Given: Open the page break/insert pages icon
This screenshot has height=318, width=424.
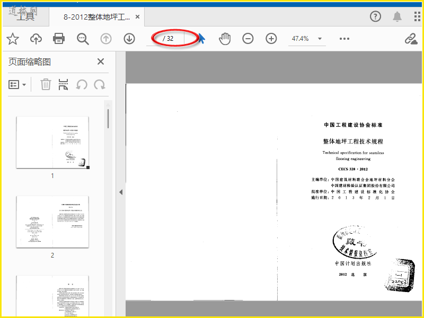Looking at the screenshot, I should 63,84.
